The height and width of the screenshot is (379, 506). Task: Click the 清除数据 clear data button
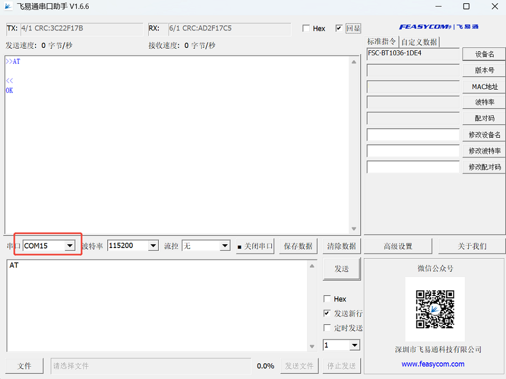pos(342,246)
